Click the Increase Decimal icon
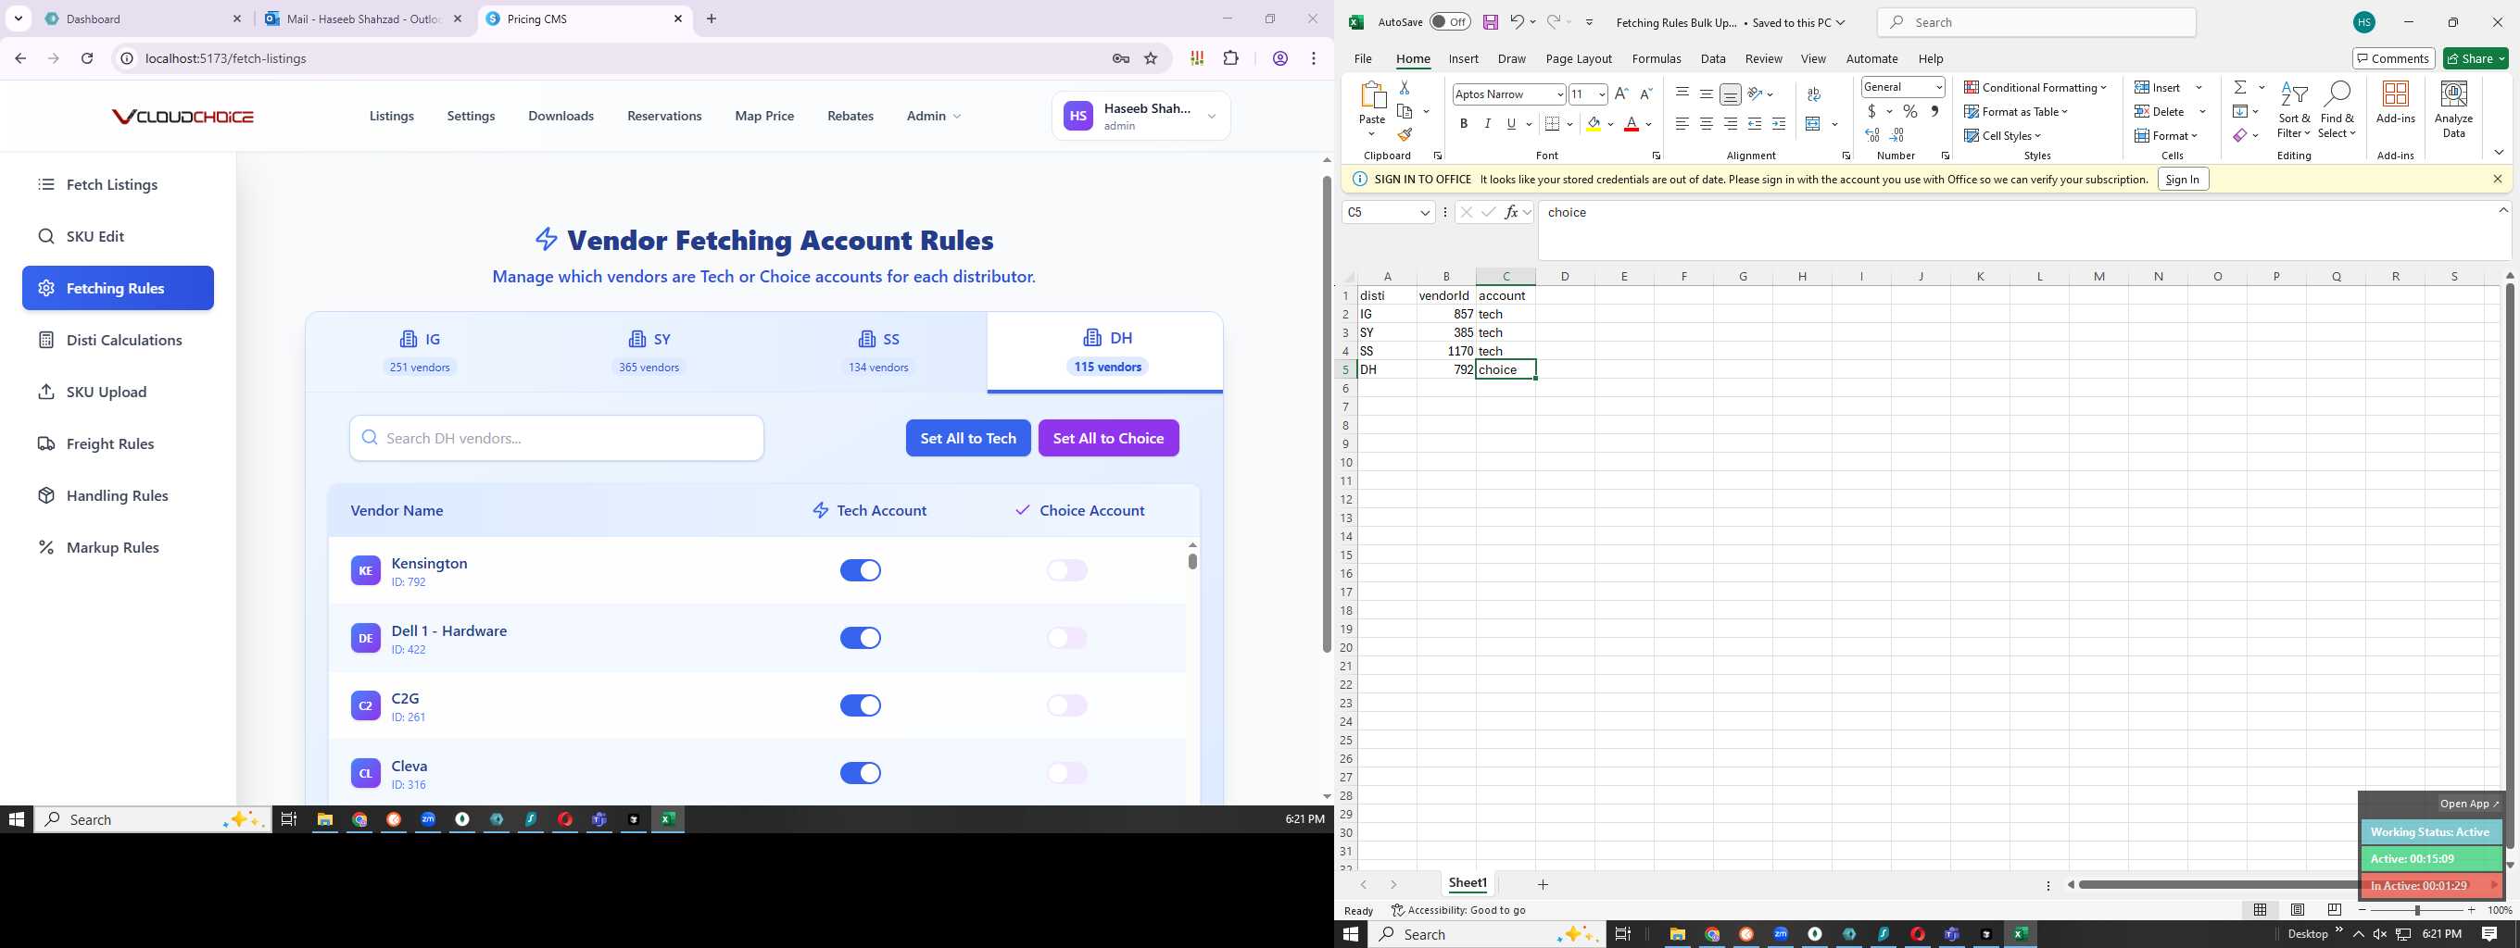This screenshot has height=948, width=2520. pos(1872,136)
